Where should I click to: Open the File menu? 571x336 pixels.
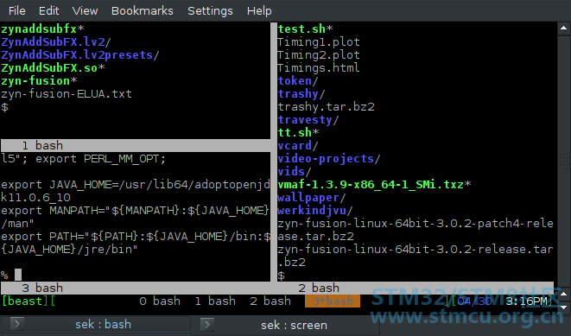(x=16, y=11)
